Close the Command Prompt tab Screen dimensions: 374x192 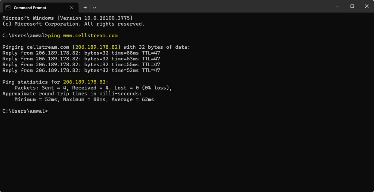(72, 7)
